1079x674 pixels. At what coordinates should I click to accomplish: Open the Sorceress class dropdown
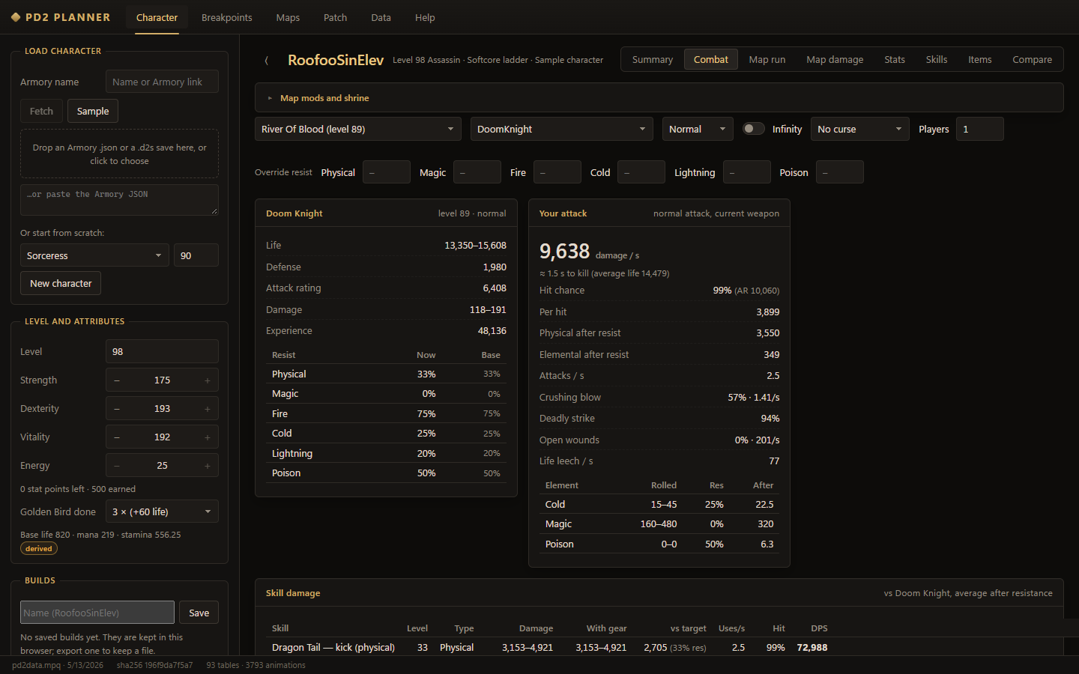tap(94, 255)
